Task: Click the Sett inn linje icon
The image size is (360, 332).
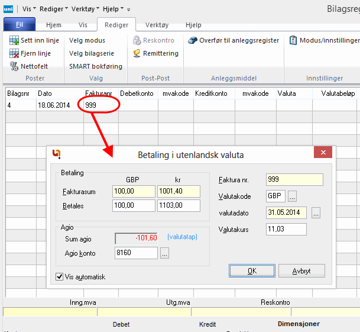Action: [14, 40]
